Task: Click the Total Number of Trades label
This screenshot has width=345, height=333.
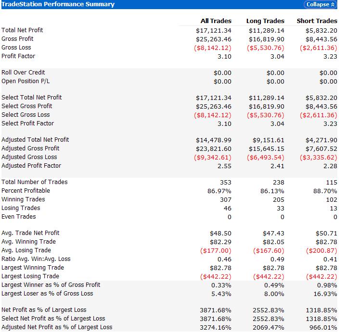Action: tap(35, 182)
